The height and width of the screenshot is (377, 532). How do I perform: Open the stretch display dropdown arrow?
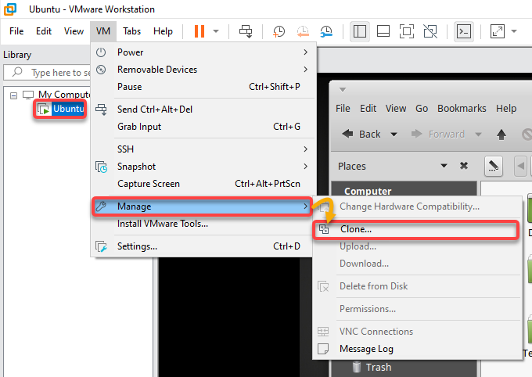[514, 31]
